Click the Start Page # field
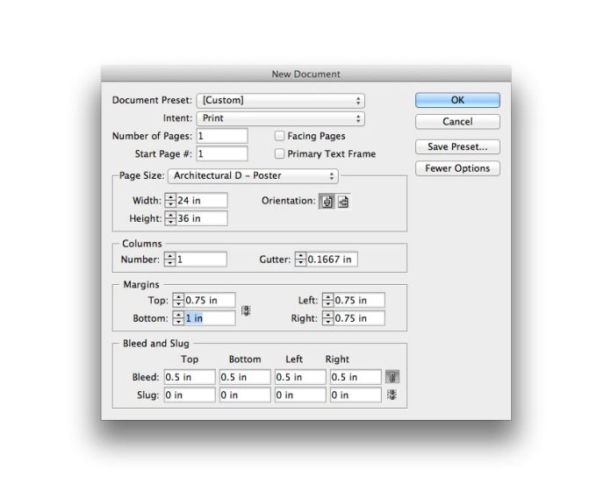The height and width of the screenshot is (491, 611). (222, 153)
